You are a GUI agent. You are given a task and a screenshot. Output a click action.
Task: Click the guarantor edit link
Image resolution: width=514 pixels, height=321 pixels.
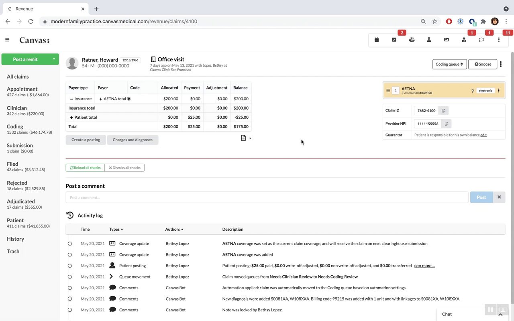483,135
